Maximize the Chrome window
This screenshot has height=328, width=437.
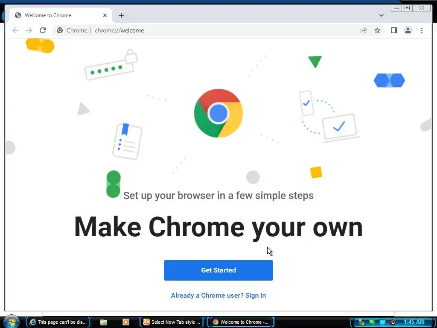pos(407,9)
